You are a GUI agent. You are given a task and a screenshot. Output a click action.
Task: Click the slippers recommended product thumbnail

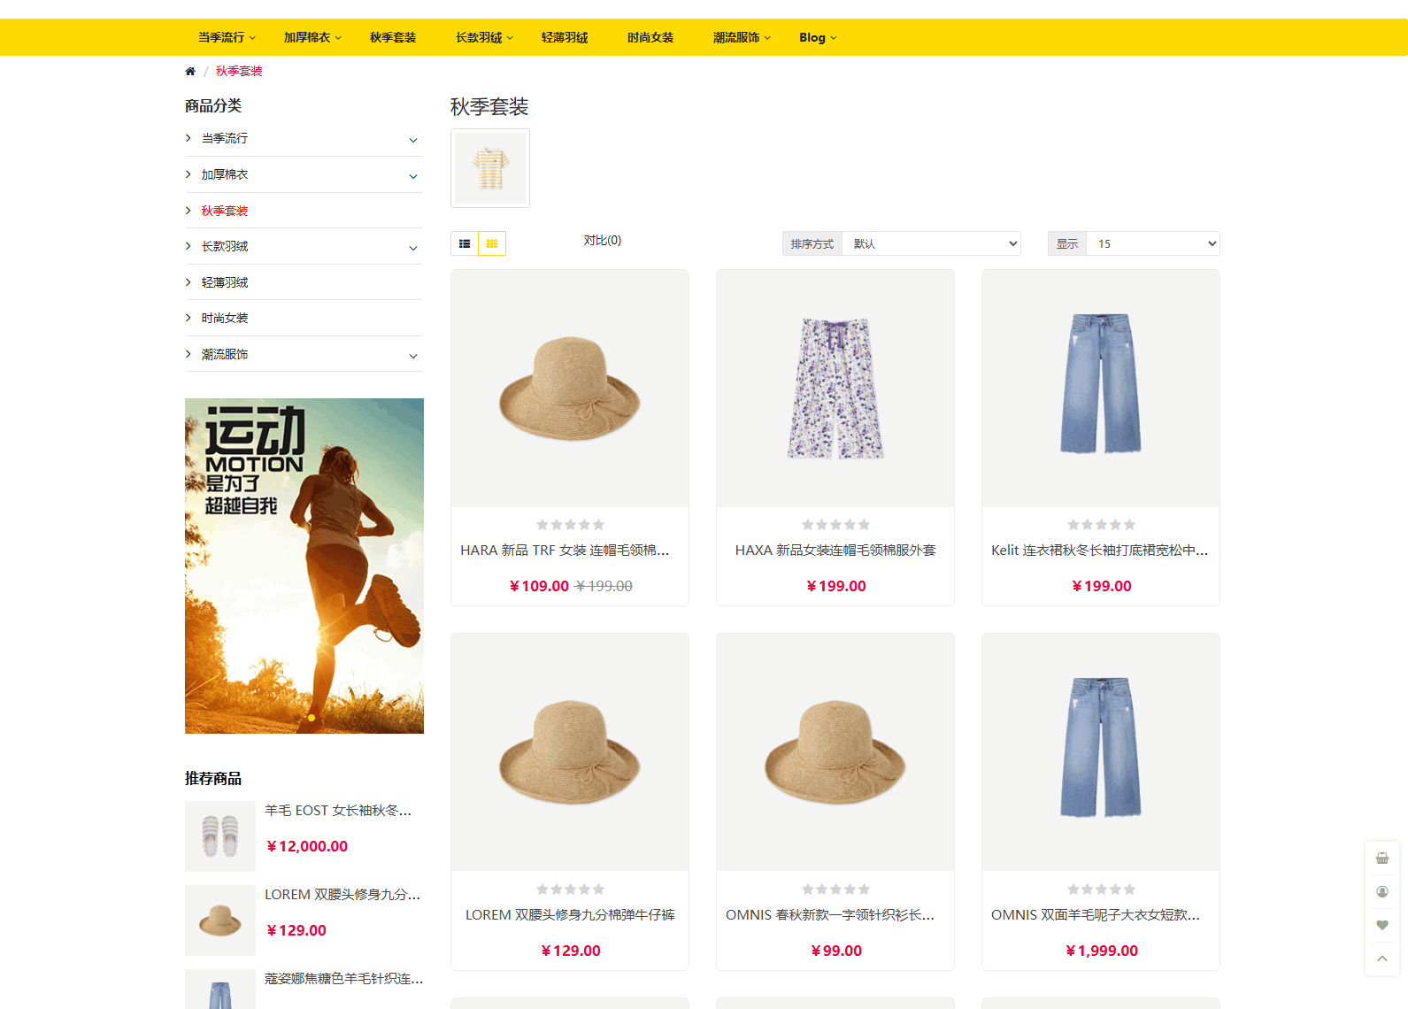[219, 836]
